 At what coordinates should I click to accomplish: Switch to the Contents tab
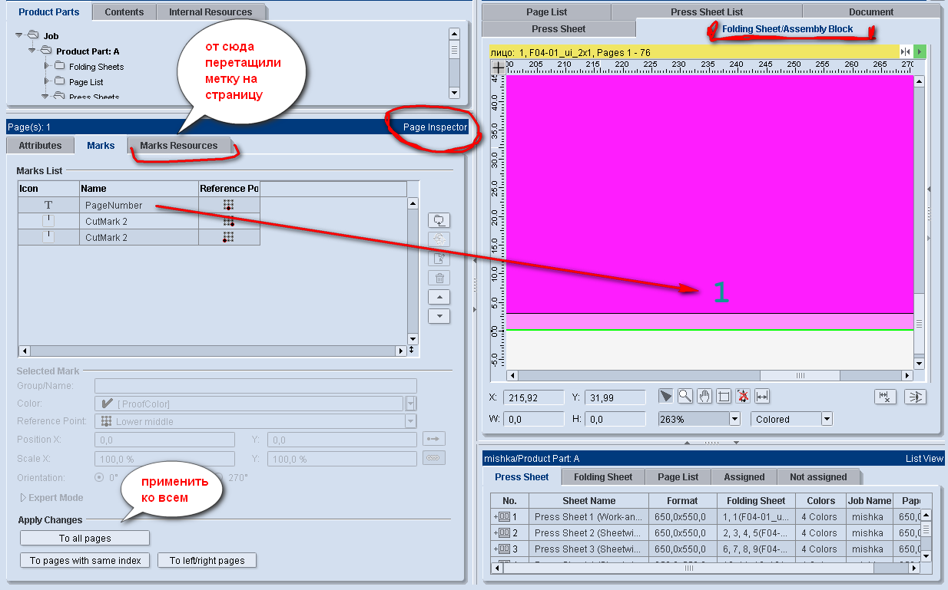[124, 12]
